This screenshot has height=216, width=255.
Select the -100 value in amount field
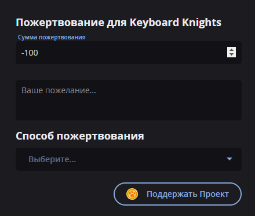30,53
